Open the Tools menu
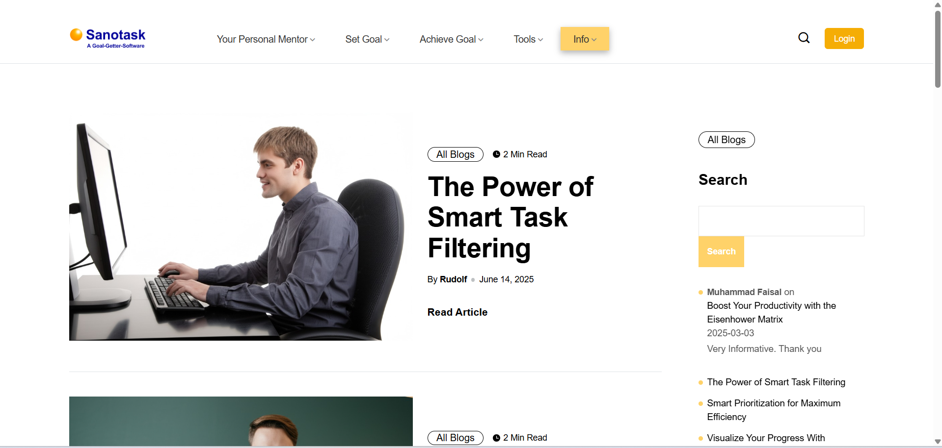 (x=528, y=39)
